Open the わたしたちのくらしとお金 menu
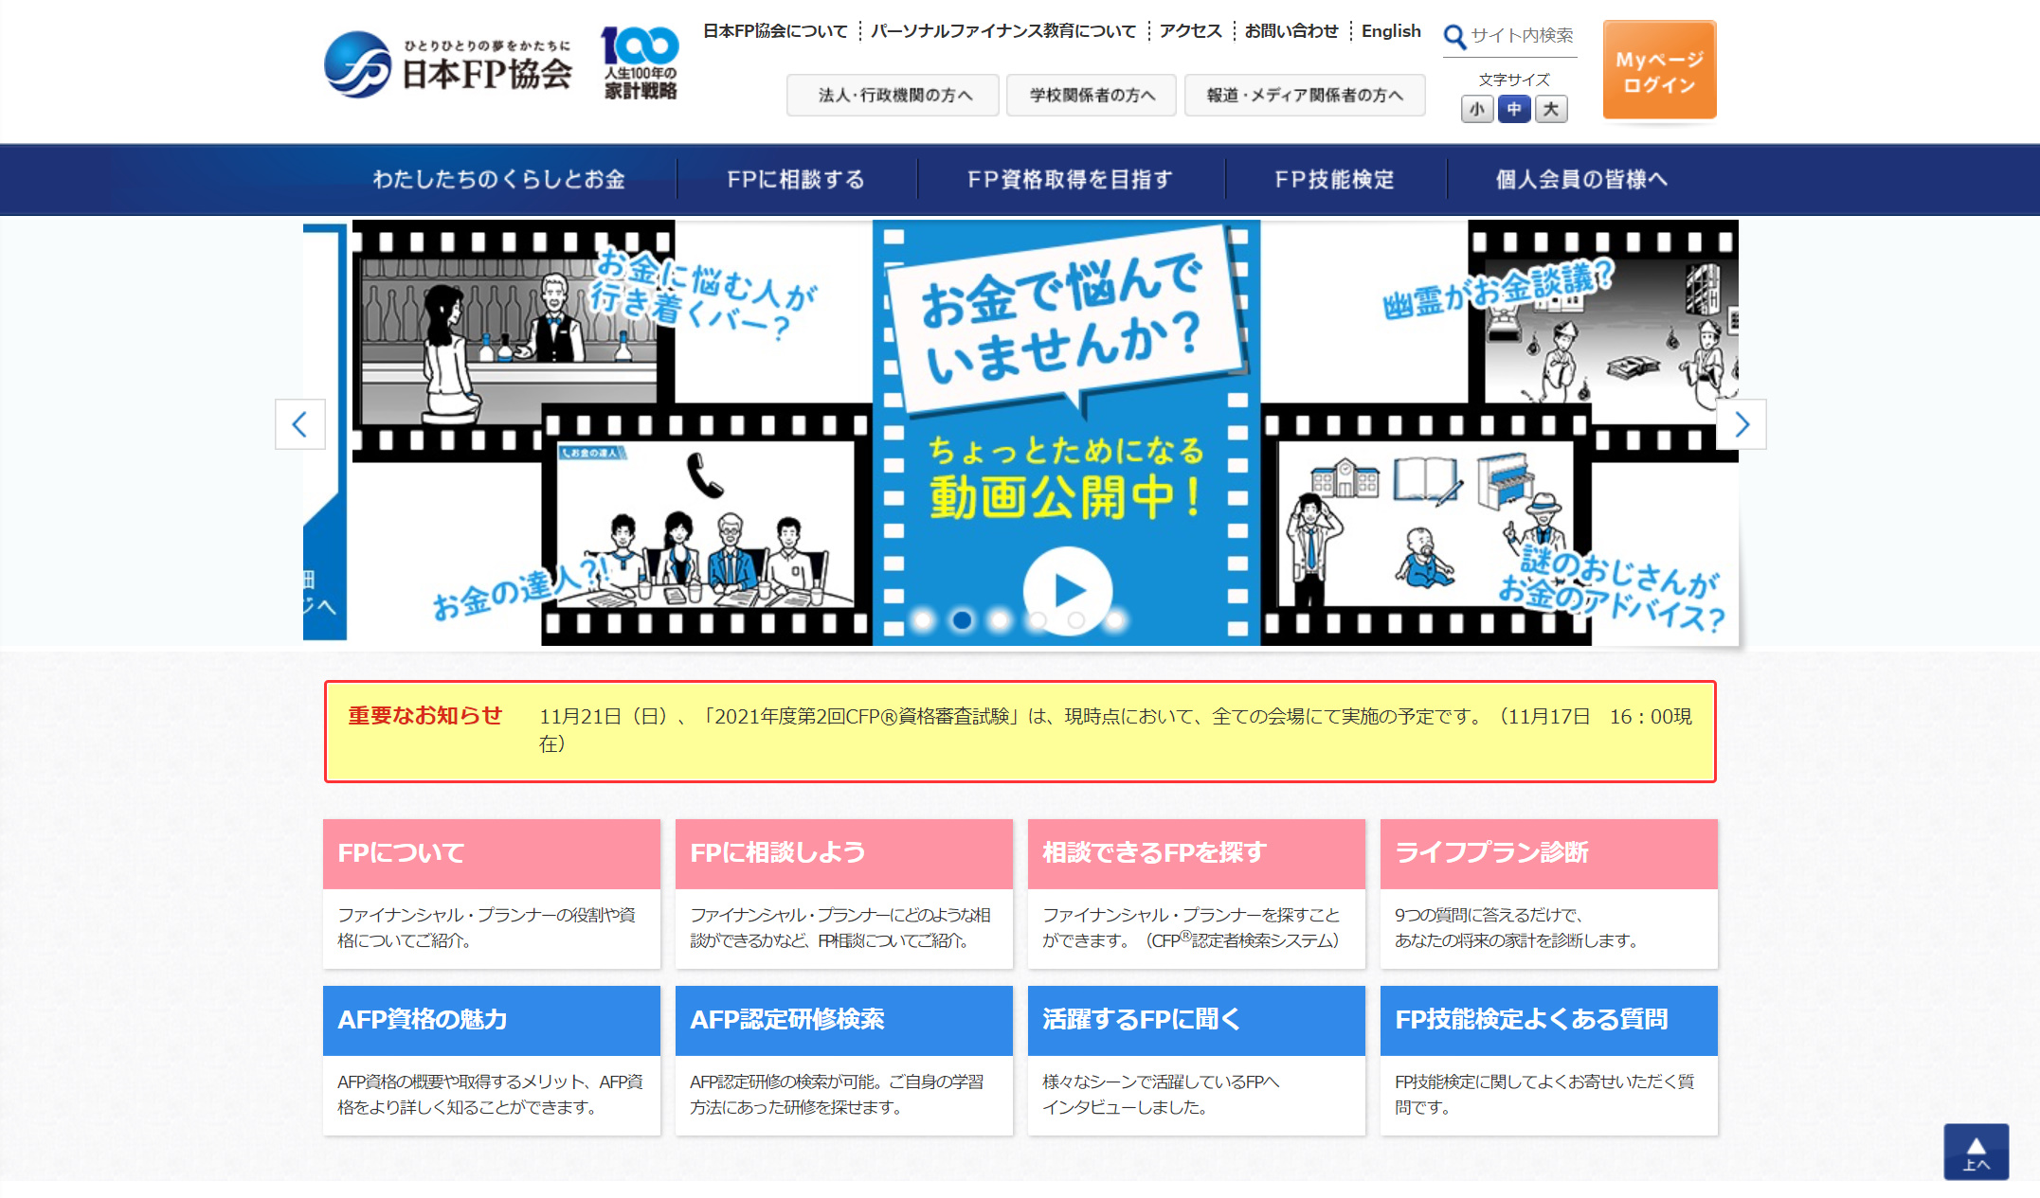The width and height of the screenshot is (2040, 1198). pyautogui.click(x=498, y=180)
